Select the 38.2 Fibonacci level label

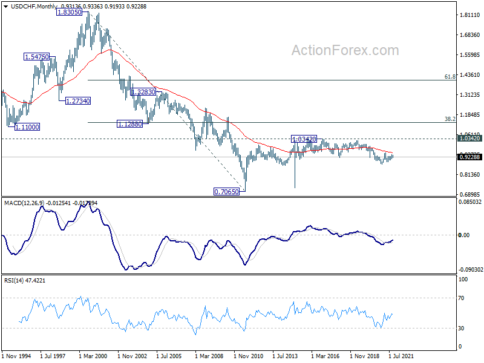450,119
